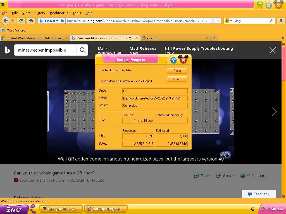Click the Status field showing Completed
The image size is (286, 214).
(x=155, y=106)
